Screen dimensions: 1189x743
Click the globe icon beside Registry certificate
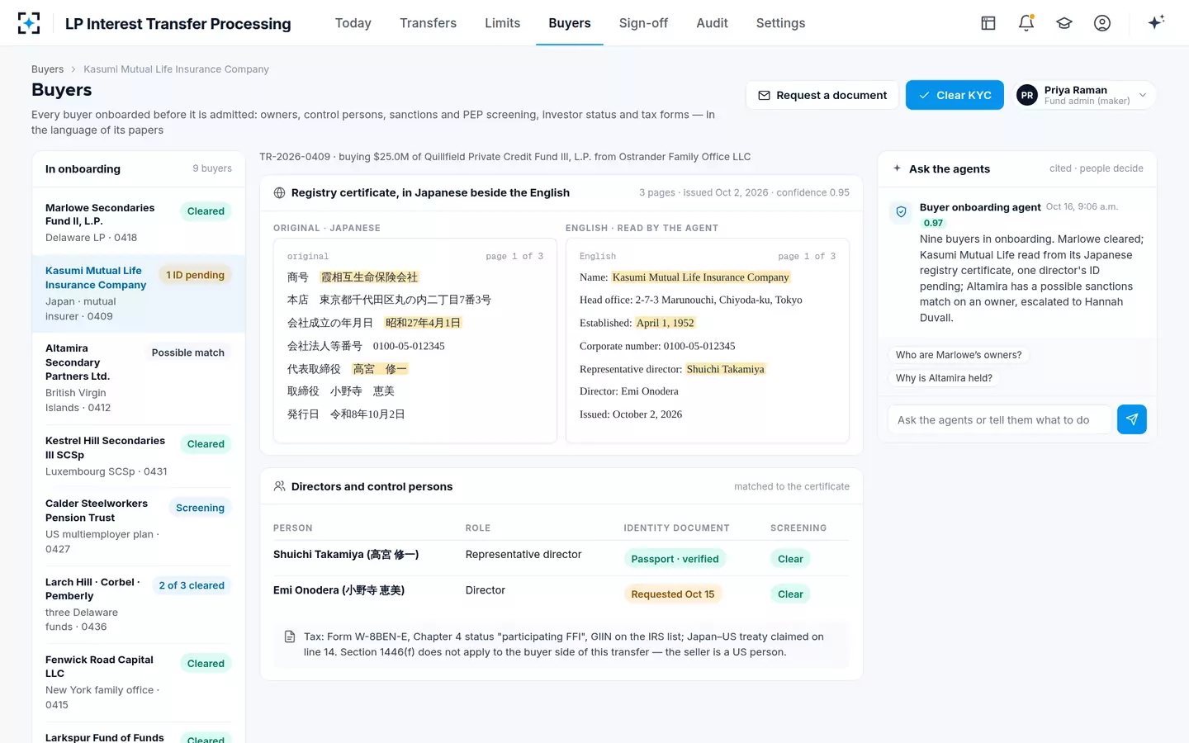point(280,192)
